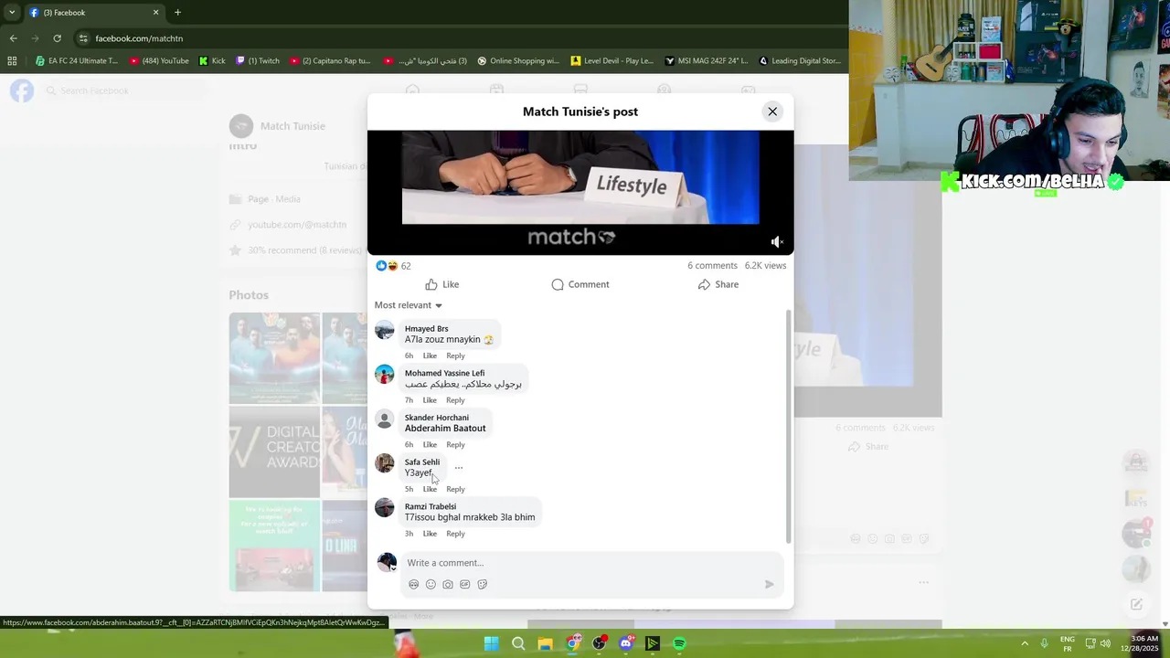Open the volume control in system tray
Screen dimensions: 1170x658
(x=1105, y=643)
